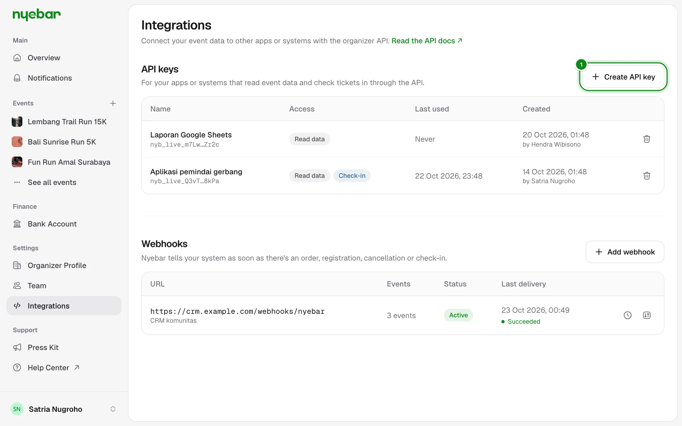Viewport: 682px width, 426px height.
Task: Click the Last delivery column header
Action: (524, 284)
